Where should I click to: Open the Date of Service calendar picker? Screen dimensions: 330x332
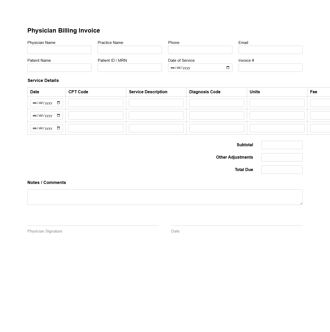(x=227, y=68)
